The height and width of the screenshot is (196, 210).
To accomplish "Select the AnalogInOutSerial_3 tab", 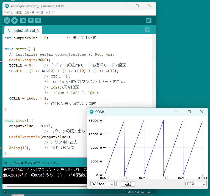I will [23, 30].
